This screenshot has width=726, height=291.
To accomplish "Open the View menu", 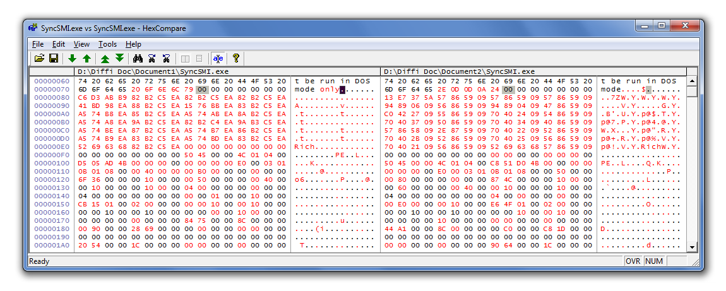I will pyautogui.click(x=81, y=44).
